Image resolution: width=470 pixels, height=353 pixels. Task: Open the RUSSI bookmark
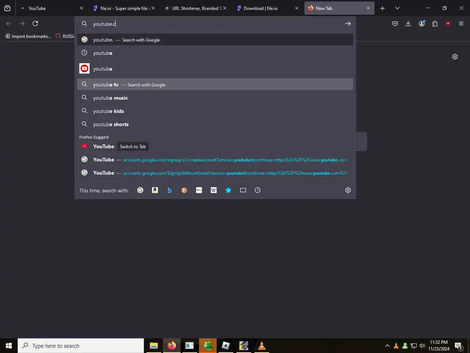65,36
